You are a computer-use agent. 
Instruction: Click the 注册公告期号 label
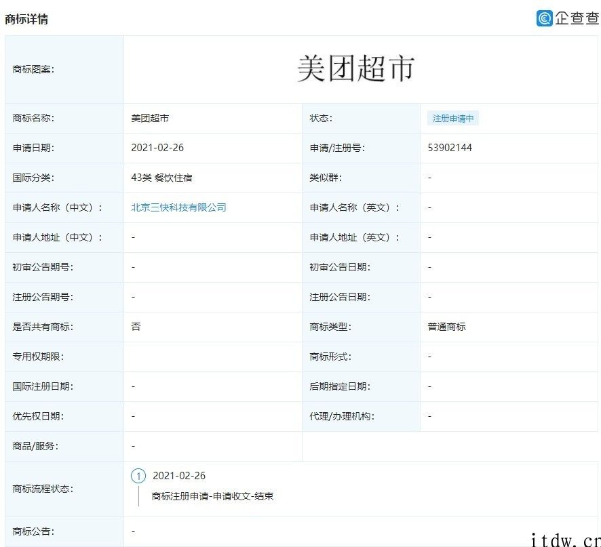[43, 298]
